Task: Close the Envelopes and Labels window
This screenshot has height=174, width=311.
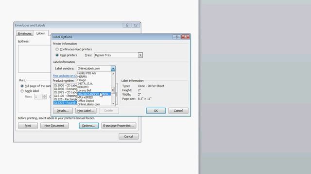Action: tap(136, 25)
